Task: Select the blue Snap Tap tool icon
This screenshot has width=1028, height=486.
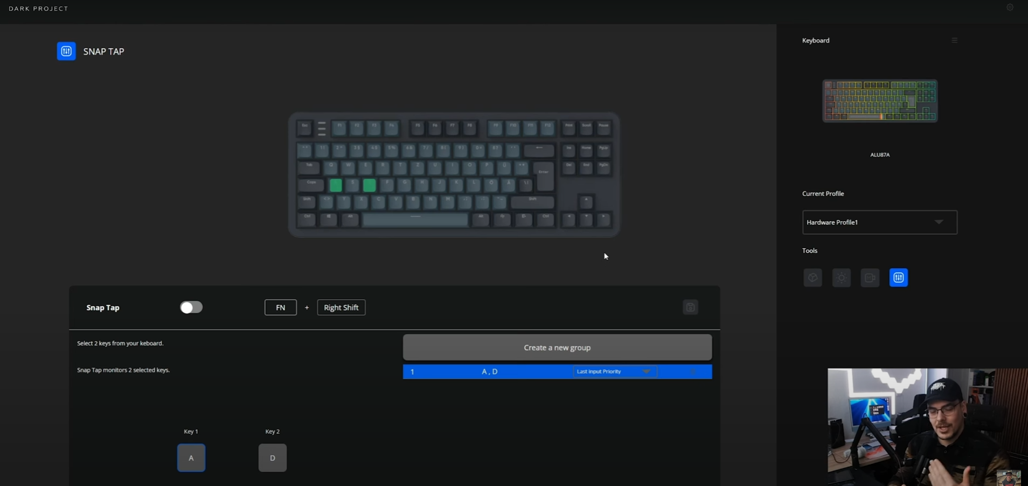Action: [898, 278]
